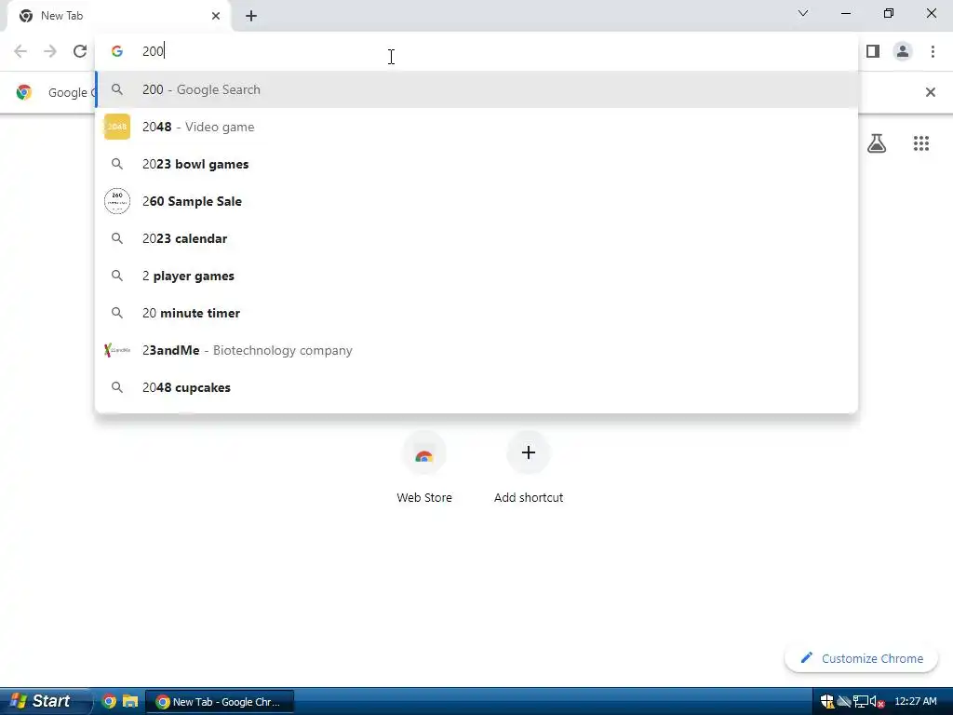The width and height of the screenshot is (953, 715).
Task: Choose the '2023 bowl games' suggestion
Action: pos(476,164)
